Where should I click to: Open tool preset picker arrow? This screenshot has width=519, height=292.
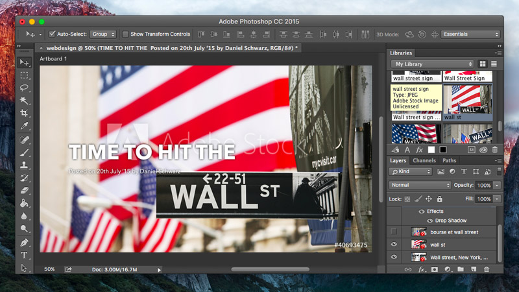point(40,34)
